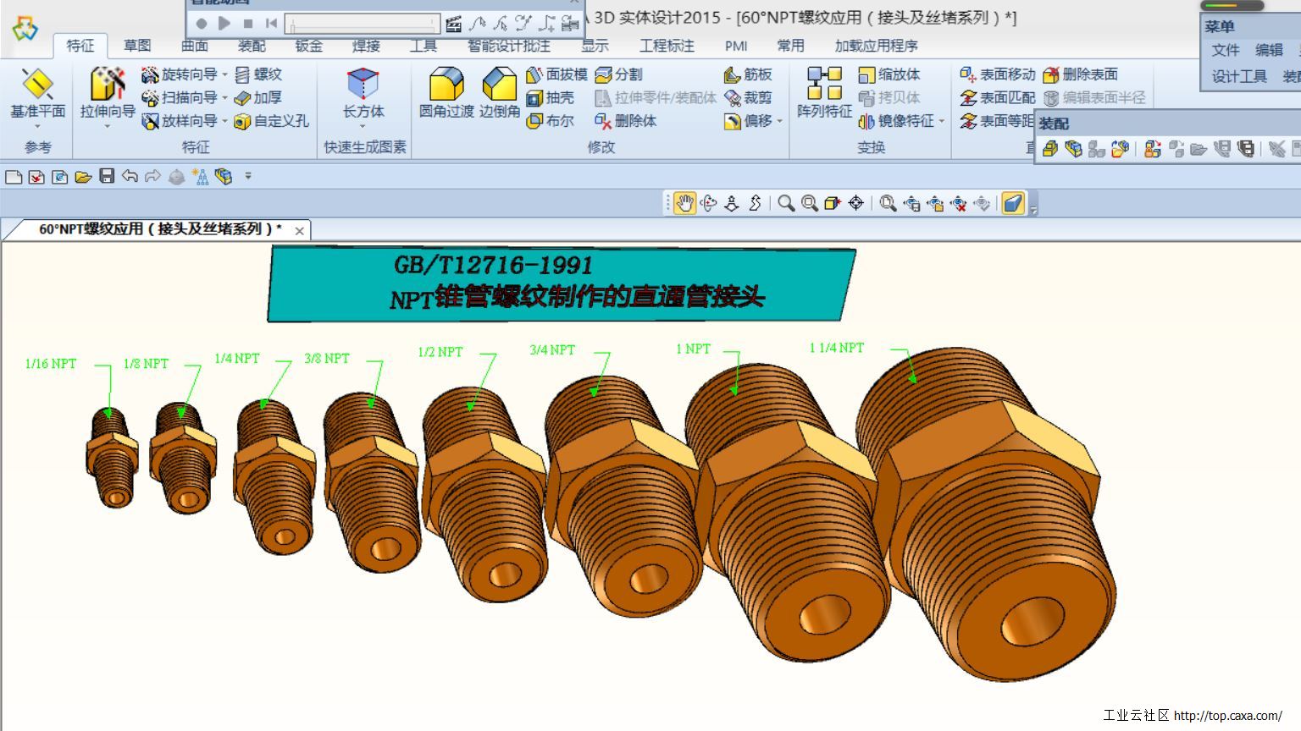Image resolution: width=1301 pixels, height=731 pixels.
Task: Click the 删除体 delete body tool
Action: pyautogui.click(x=625, y=121)
